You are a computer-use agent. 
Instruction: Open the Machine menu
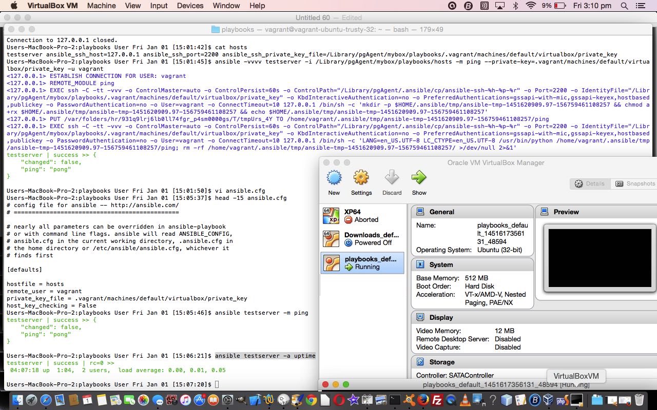pyautogui.click(x=101, y=6)
